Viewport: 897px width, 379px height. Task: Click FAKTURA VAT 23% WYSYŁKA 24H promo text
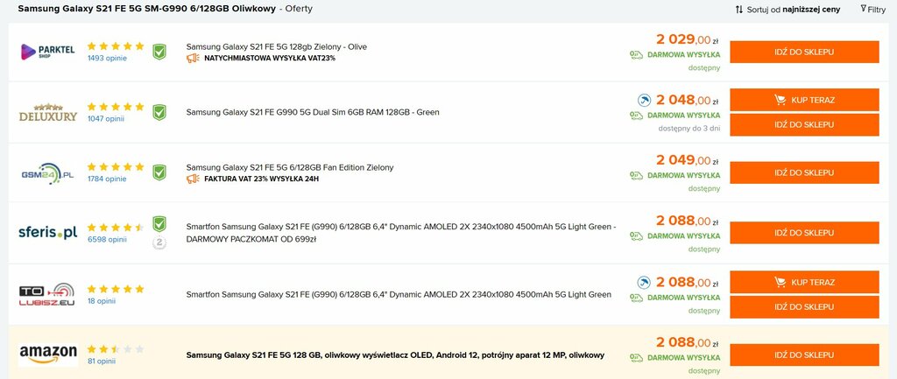[261, 179]
